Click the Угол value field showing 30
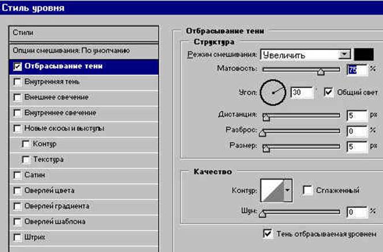This screenshot has height=252, width=383. point(302,93)
